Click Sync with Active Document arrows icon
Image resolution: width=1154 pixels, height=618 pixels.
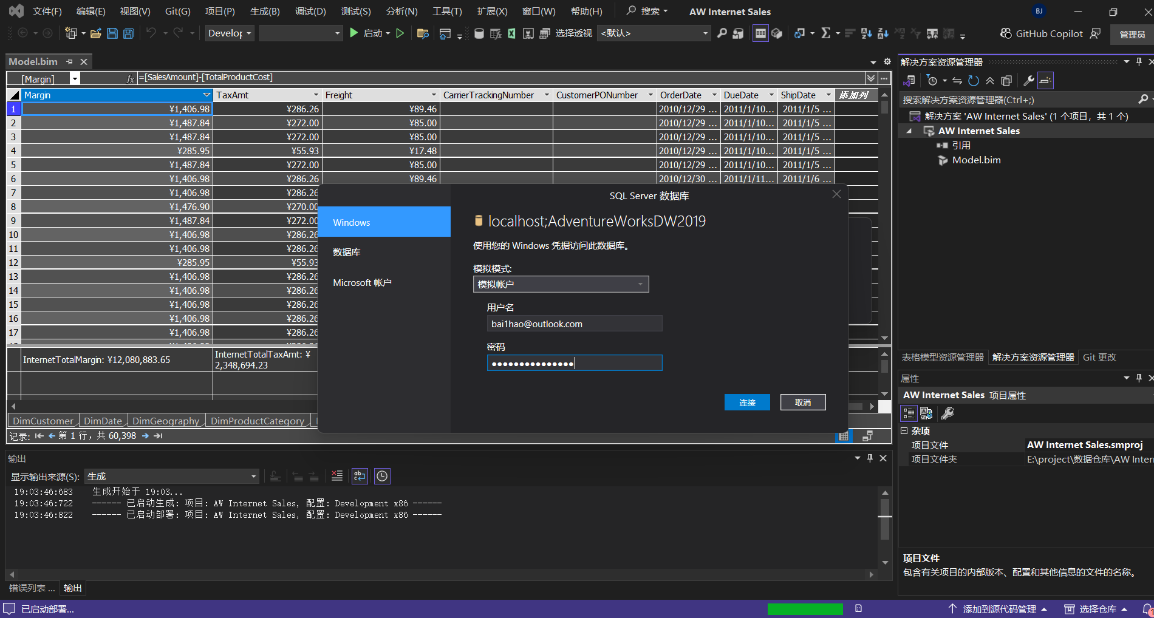click(x=957, y=80)
